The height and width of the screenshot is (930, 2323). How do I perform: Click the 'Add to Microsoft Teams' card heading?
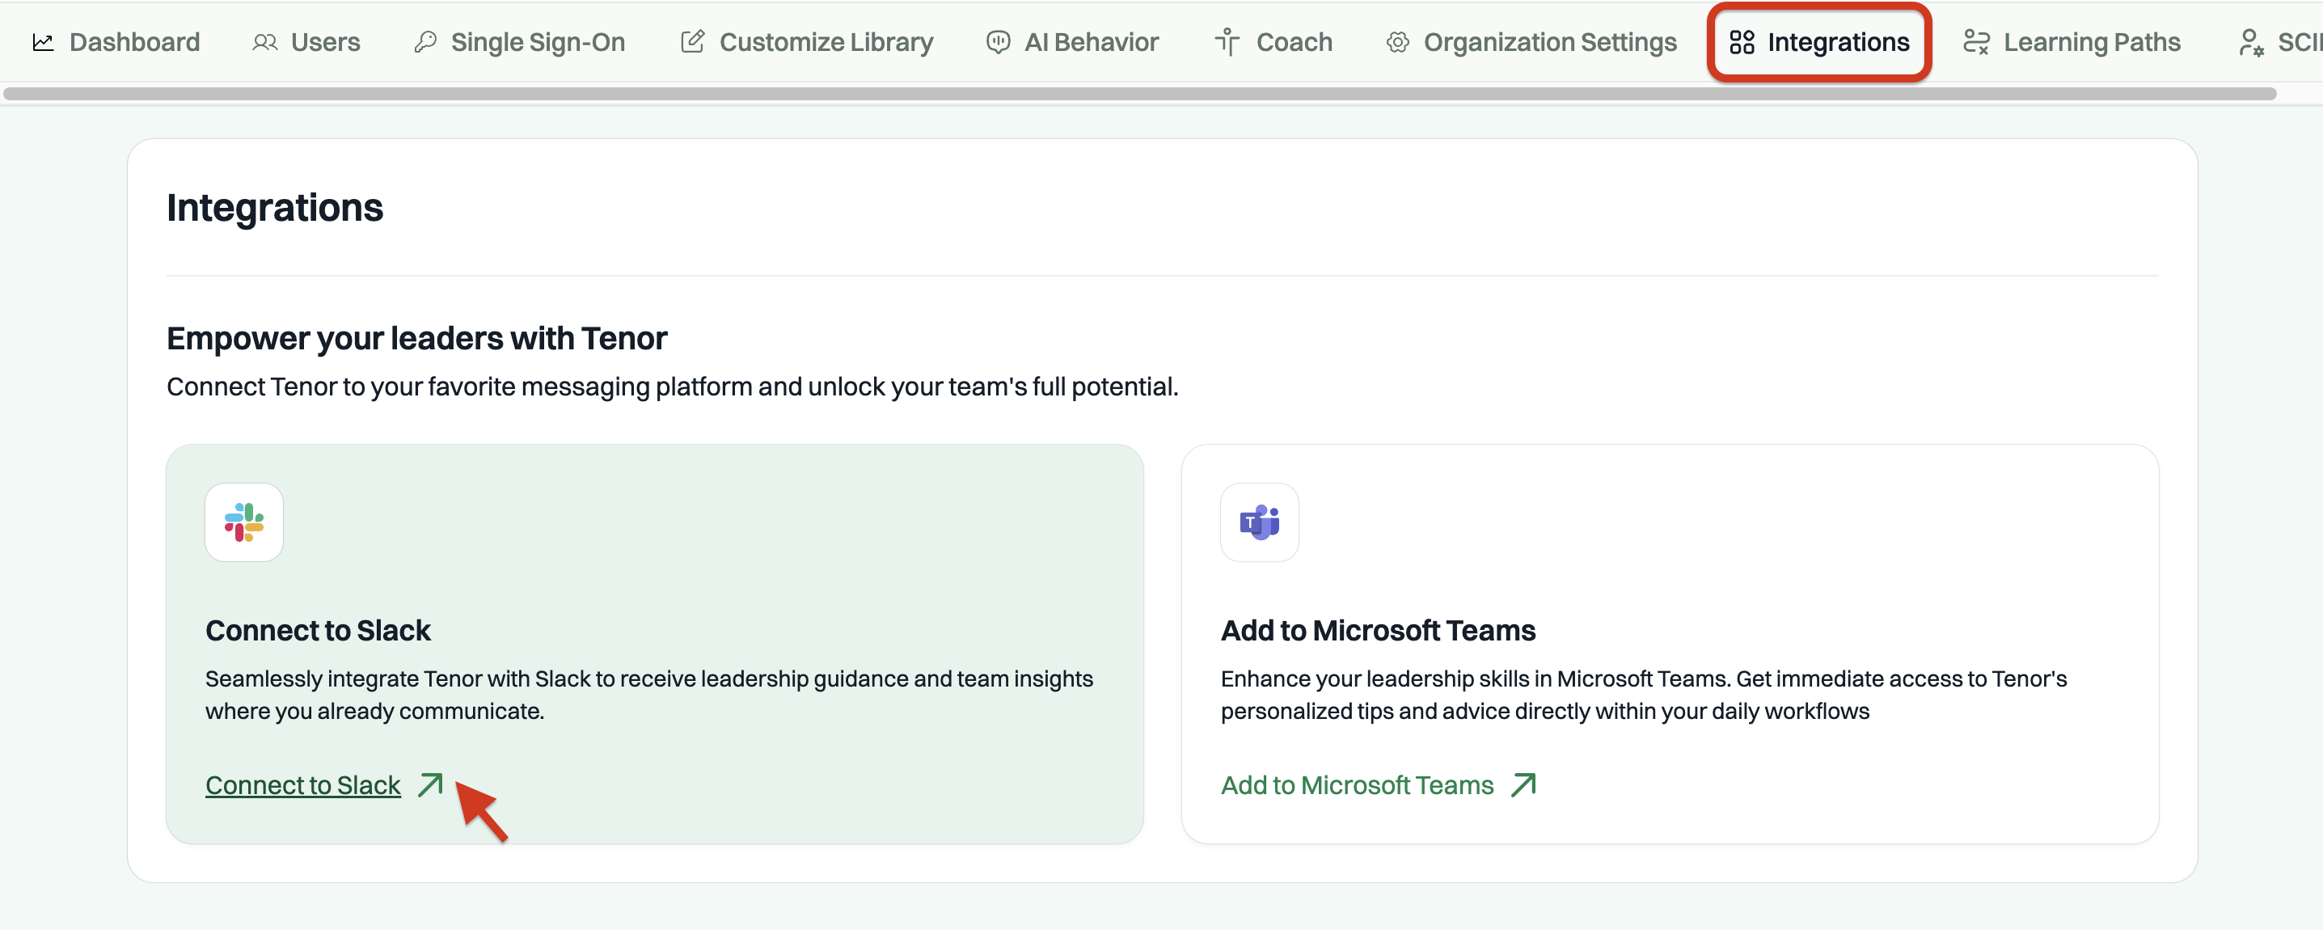pyautogui.click(x=1378, y=630)
